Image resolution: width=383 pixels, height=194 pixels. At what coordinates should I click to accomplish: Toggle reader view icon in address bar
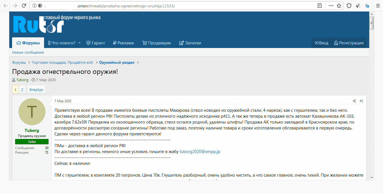coord(320,6)
